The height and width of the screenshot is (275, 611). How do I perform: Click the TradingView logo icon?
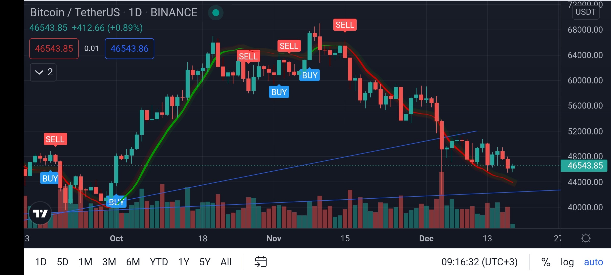tap(40, 213)
